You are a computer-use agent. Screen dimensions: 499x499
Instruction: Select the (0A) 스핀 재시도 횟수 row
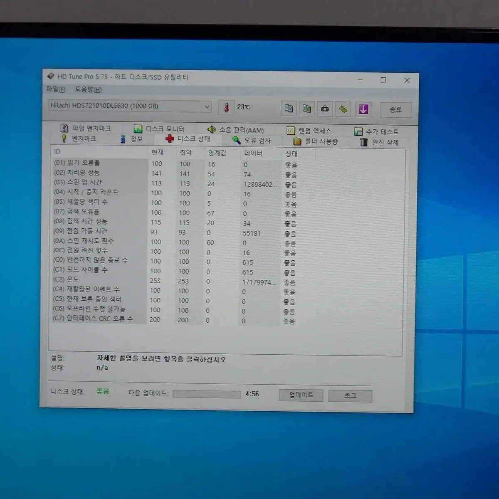tap(174, 242)
